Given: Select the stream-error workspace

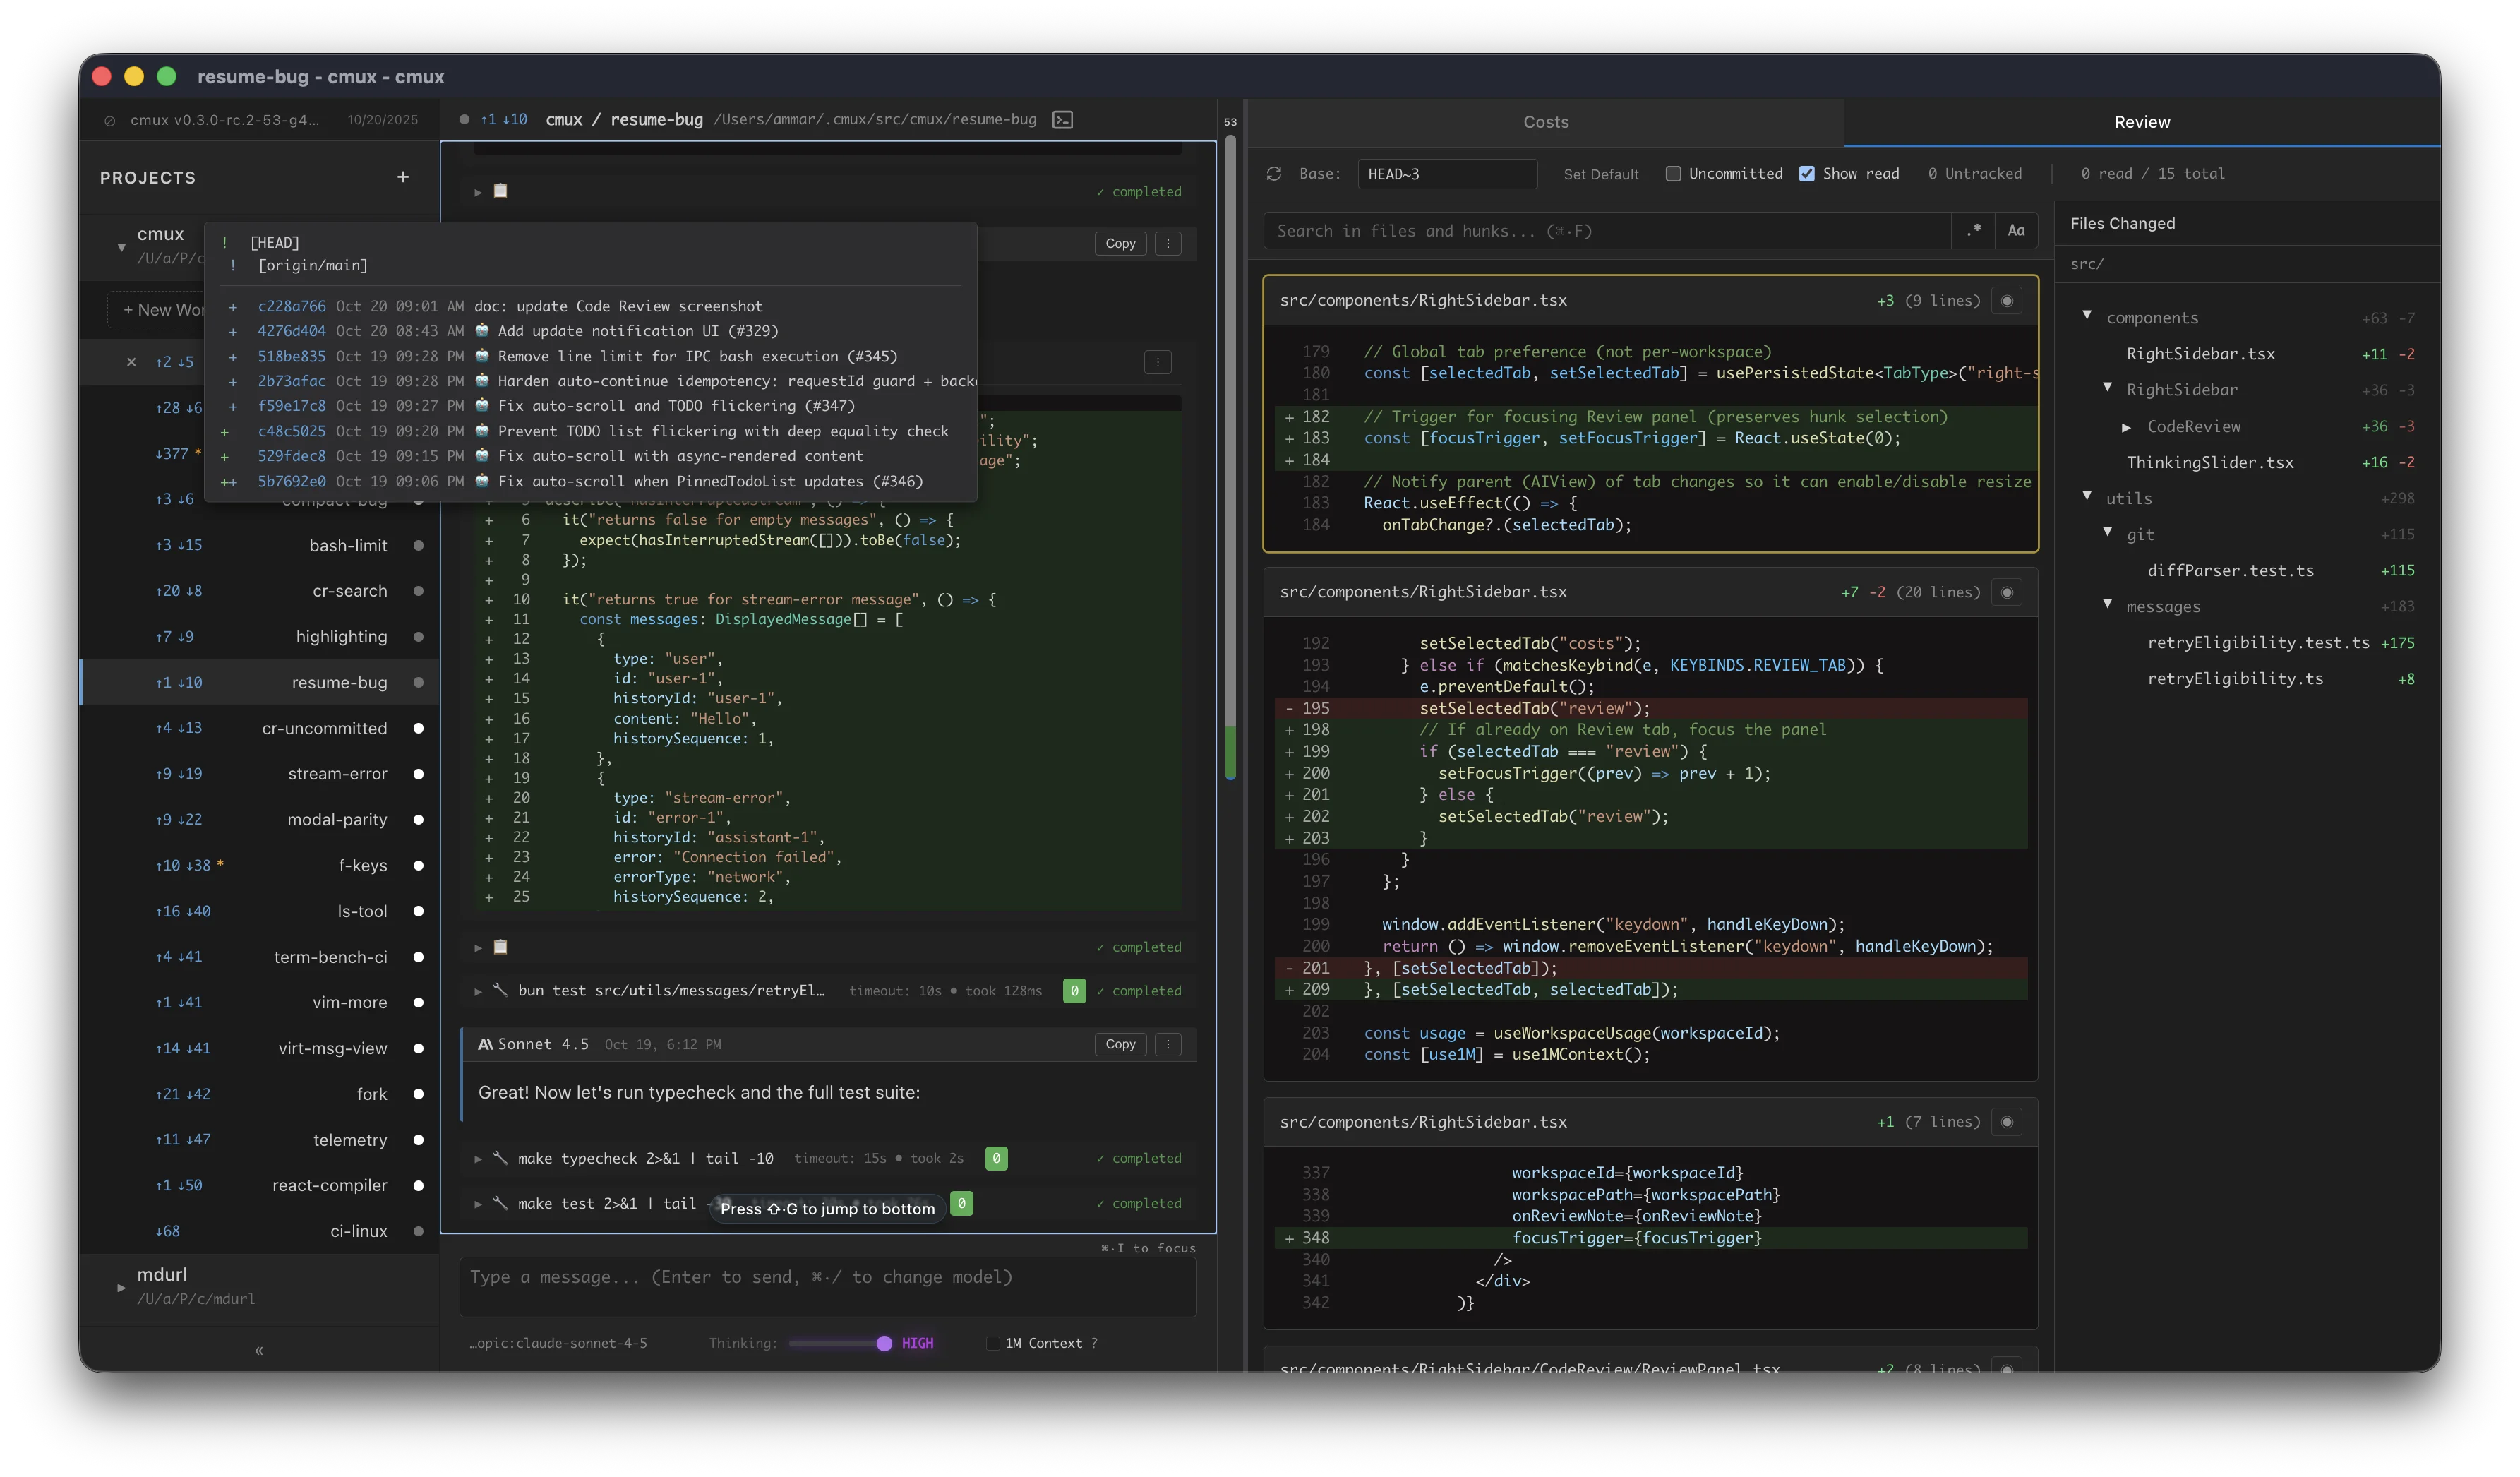Looking at the screenshot, I should click(337, 774).
